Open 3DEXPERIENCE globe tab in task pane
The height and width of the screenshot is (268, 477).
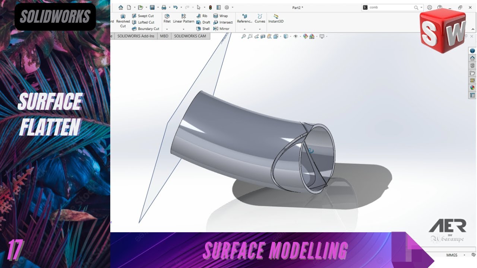(x=473, y=51)
